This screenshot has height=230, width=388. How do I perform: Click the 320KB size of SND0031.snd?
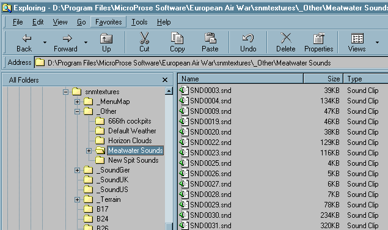pyautogui.click(x=330, y=226)
